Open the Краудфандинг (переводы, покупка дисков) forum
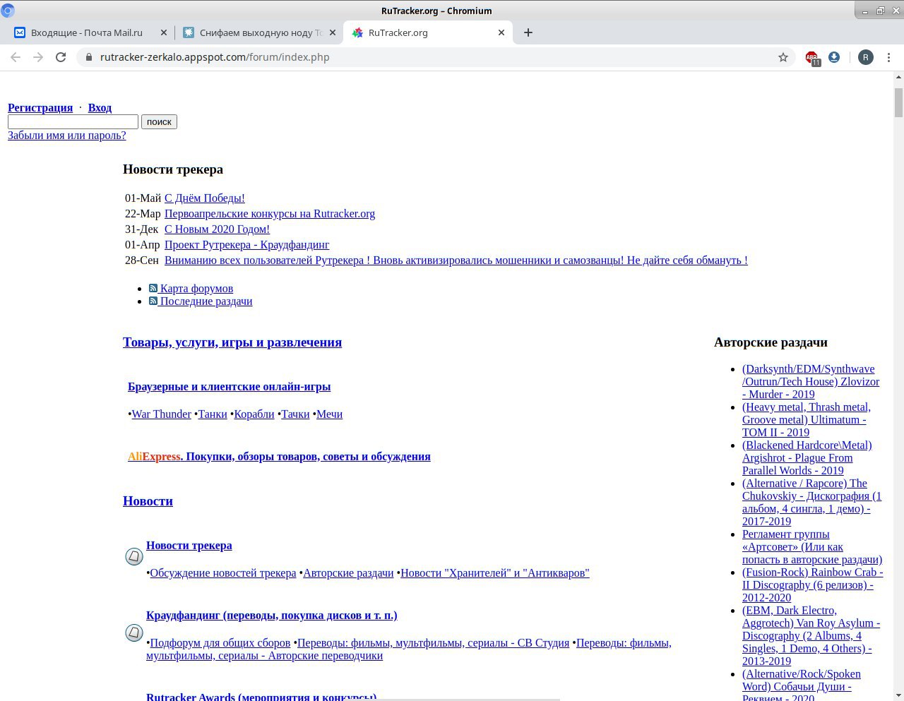Screen dimensions: 904x701 coord(271,616)
